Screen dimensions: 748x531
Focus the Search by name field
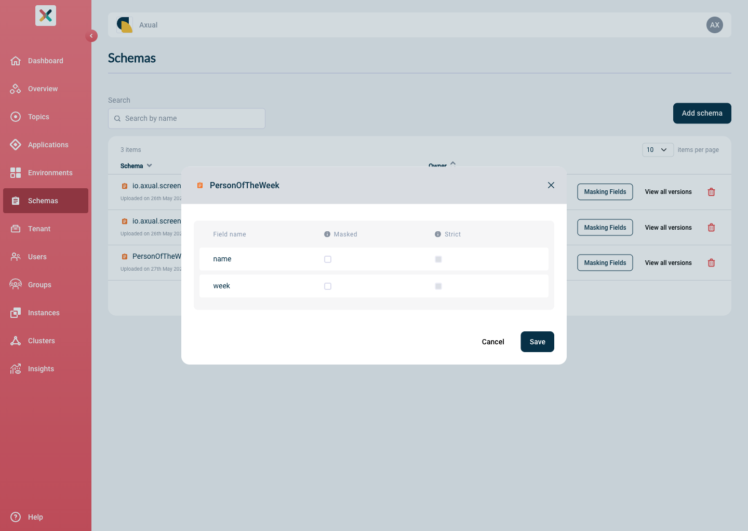pyautogui.click(x=186, y=118)
